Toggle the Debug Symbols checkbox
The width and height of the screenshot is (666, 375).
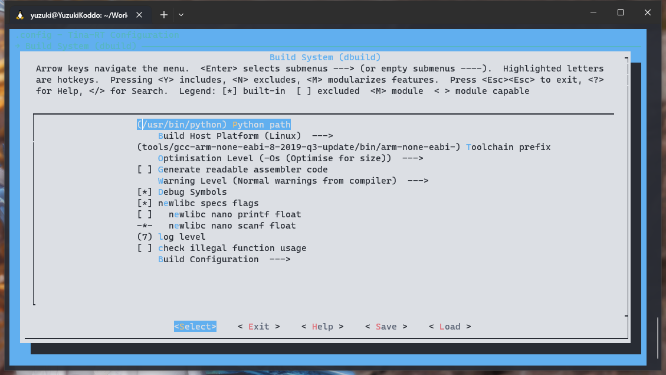point(145,192)
